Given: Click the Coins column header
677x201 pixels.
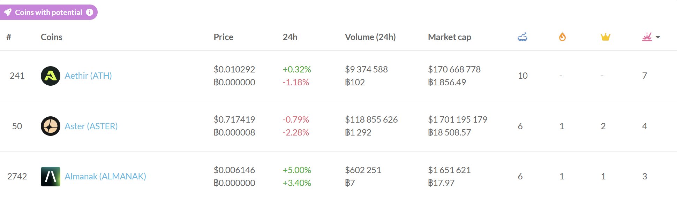Looking at the screenshot, I should pyautogui.click(x=51, y=37).
